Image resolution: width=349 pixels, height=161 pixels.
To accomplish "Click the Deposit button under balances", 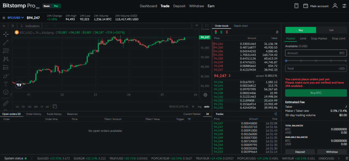I will click(300, 152).
